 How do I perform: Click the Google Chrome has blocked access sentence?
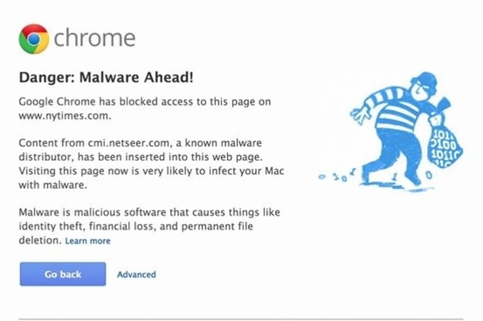tap(145, 102)
